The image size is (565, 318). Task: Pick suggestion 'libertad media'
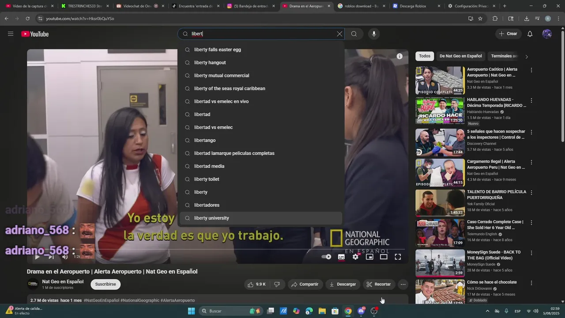coord(261,166)
